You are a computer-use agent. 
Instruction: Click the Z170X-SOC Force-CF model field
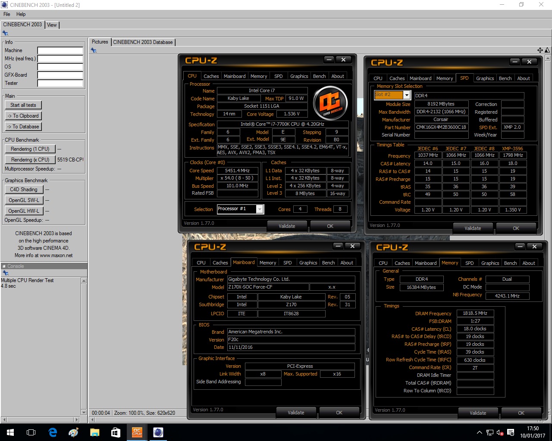coord(267,287)
